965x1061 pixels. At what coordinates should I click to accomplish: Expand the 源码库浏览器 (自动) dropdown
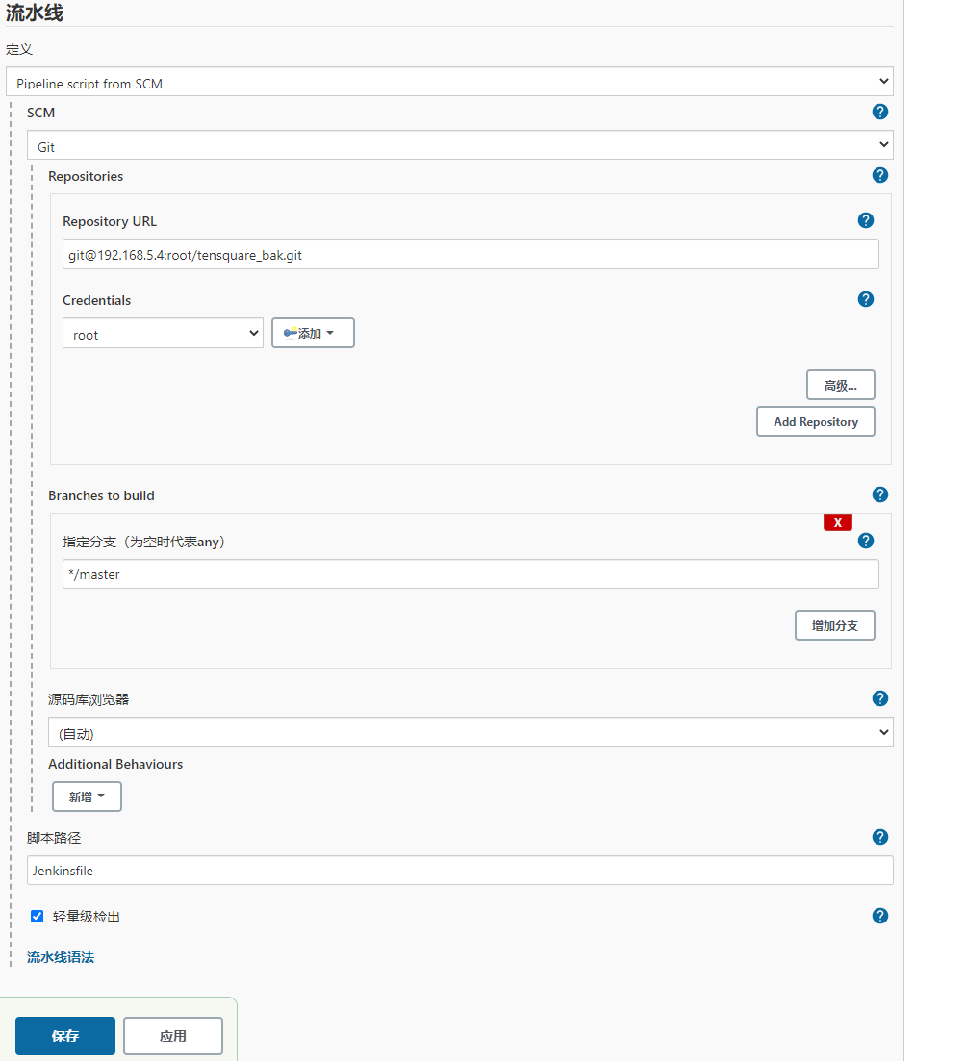tap(471, 732)
